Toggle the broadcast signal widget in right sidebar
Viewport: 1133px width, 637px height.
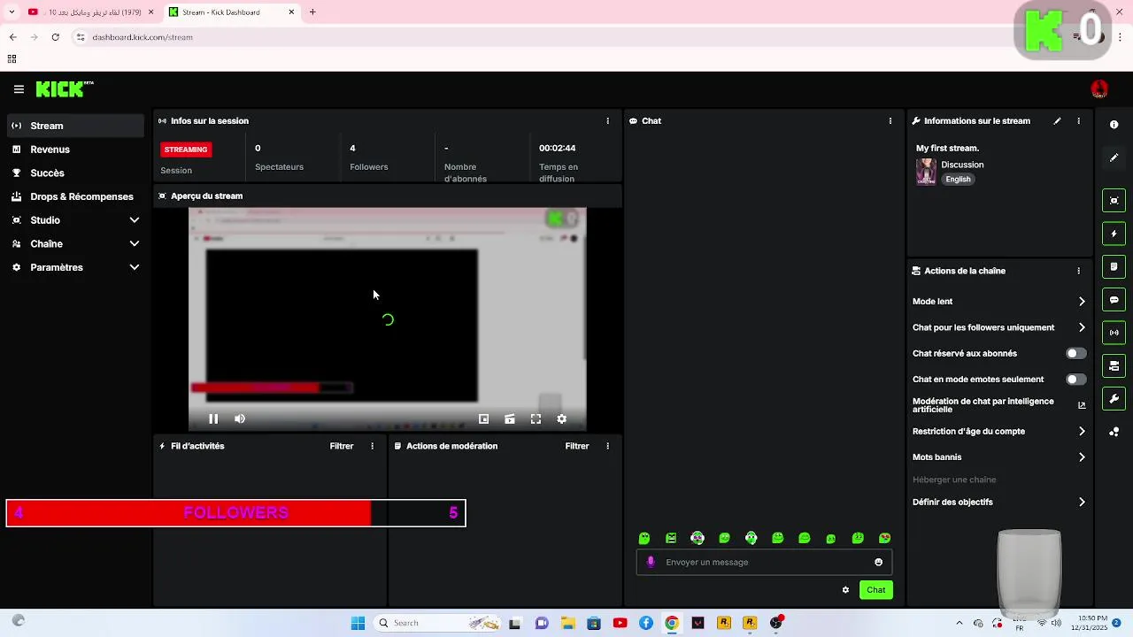pos(1114,333)
